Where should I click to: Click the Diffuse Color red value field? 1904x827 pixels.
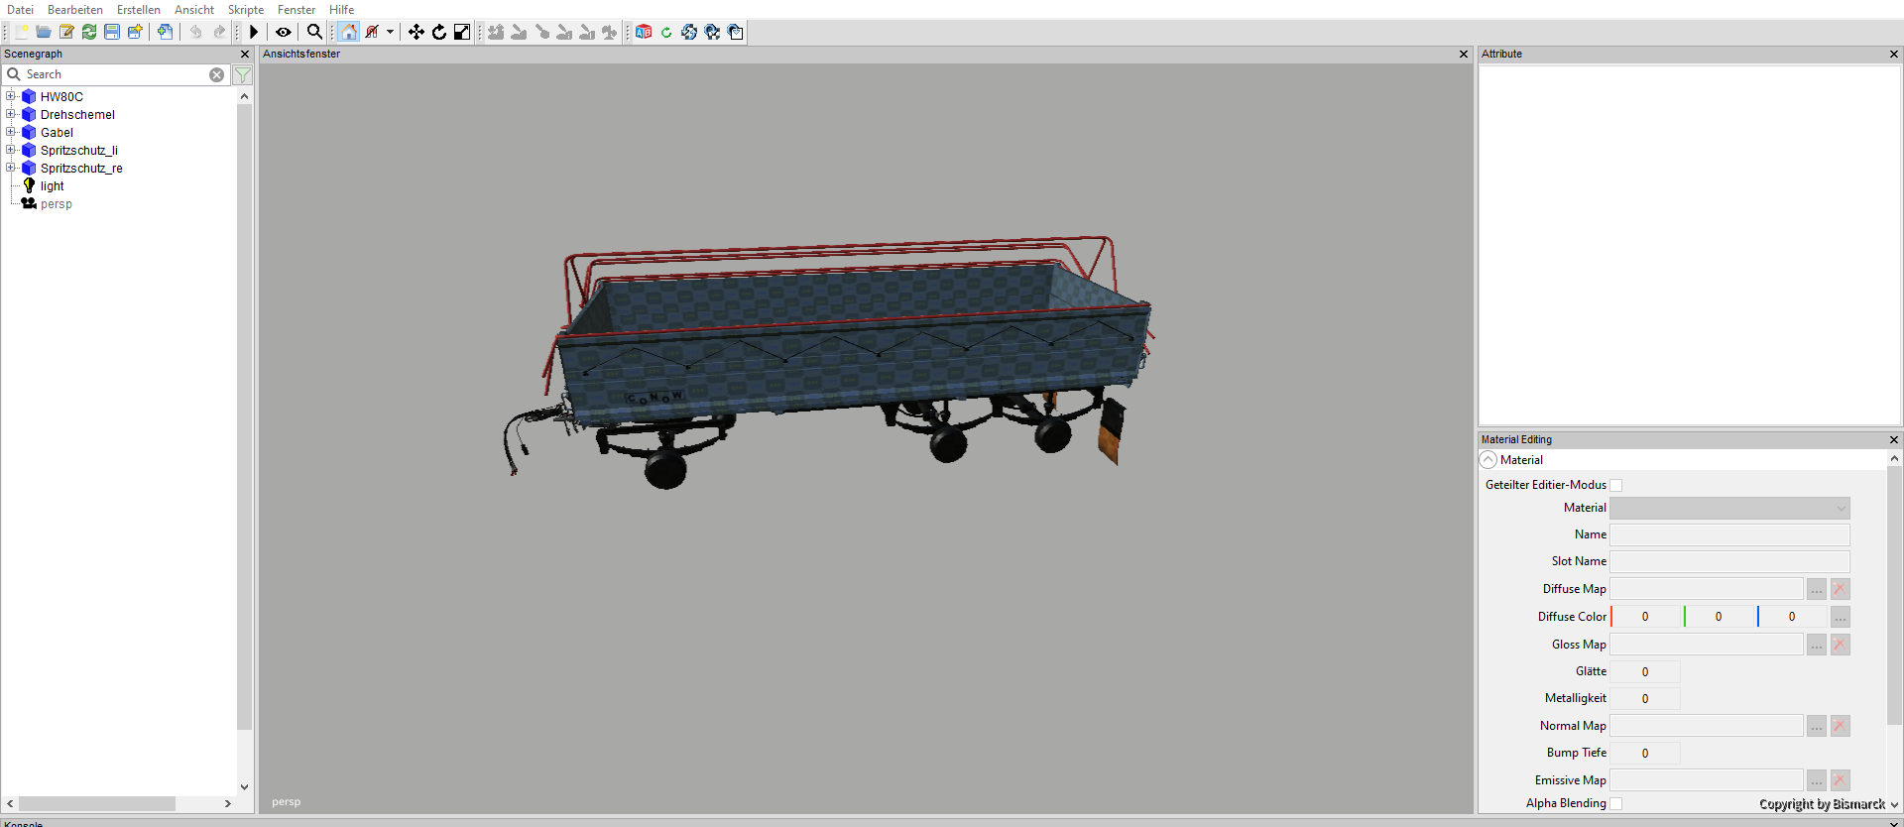click(1645, 617)
